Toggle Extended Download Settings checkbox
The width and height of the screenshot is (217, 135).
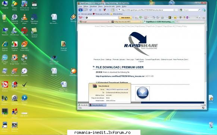click(x=97, y=83)
